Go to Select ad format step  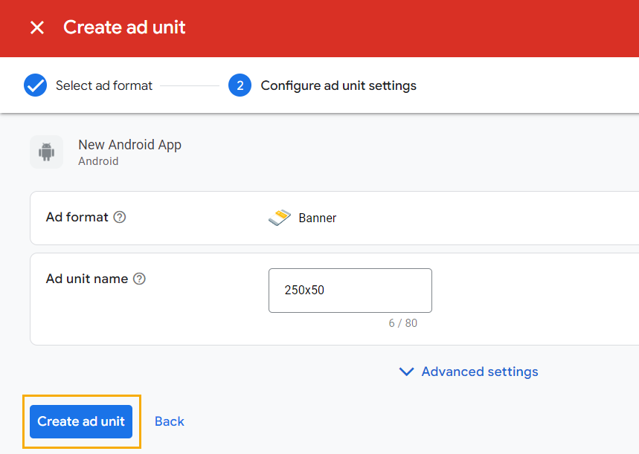pos(104,85)
